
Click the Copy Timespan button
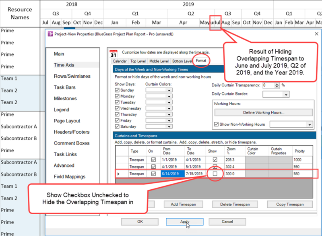[x=290, y=204]
